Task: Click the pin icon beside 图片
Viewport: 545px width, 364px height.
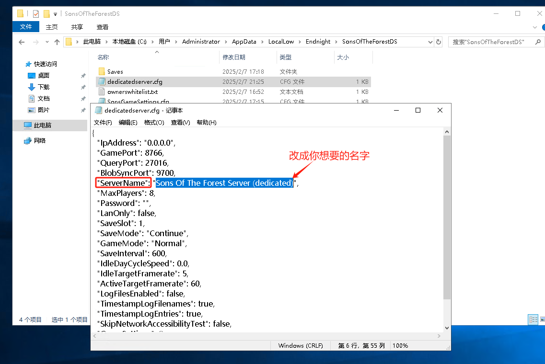Action: tap(83, 110)
